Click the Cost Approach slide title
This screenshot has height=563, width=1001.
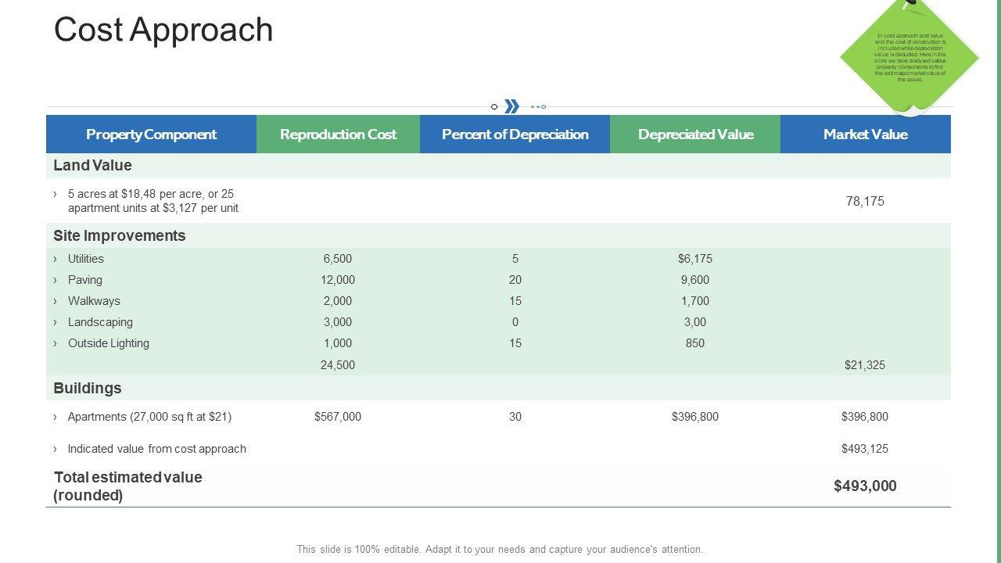(x=163, y=30)
